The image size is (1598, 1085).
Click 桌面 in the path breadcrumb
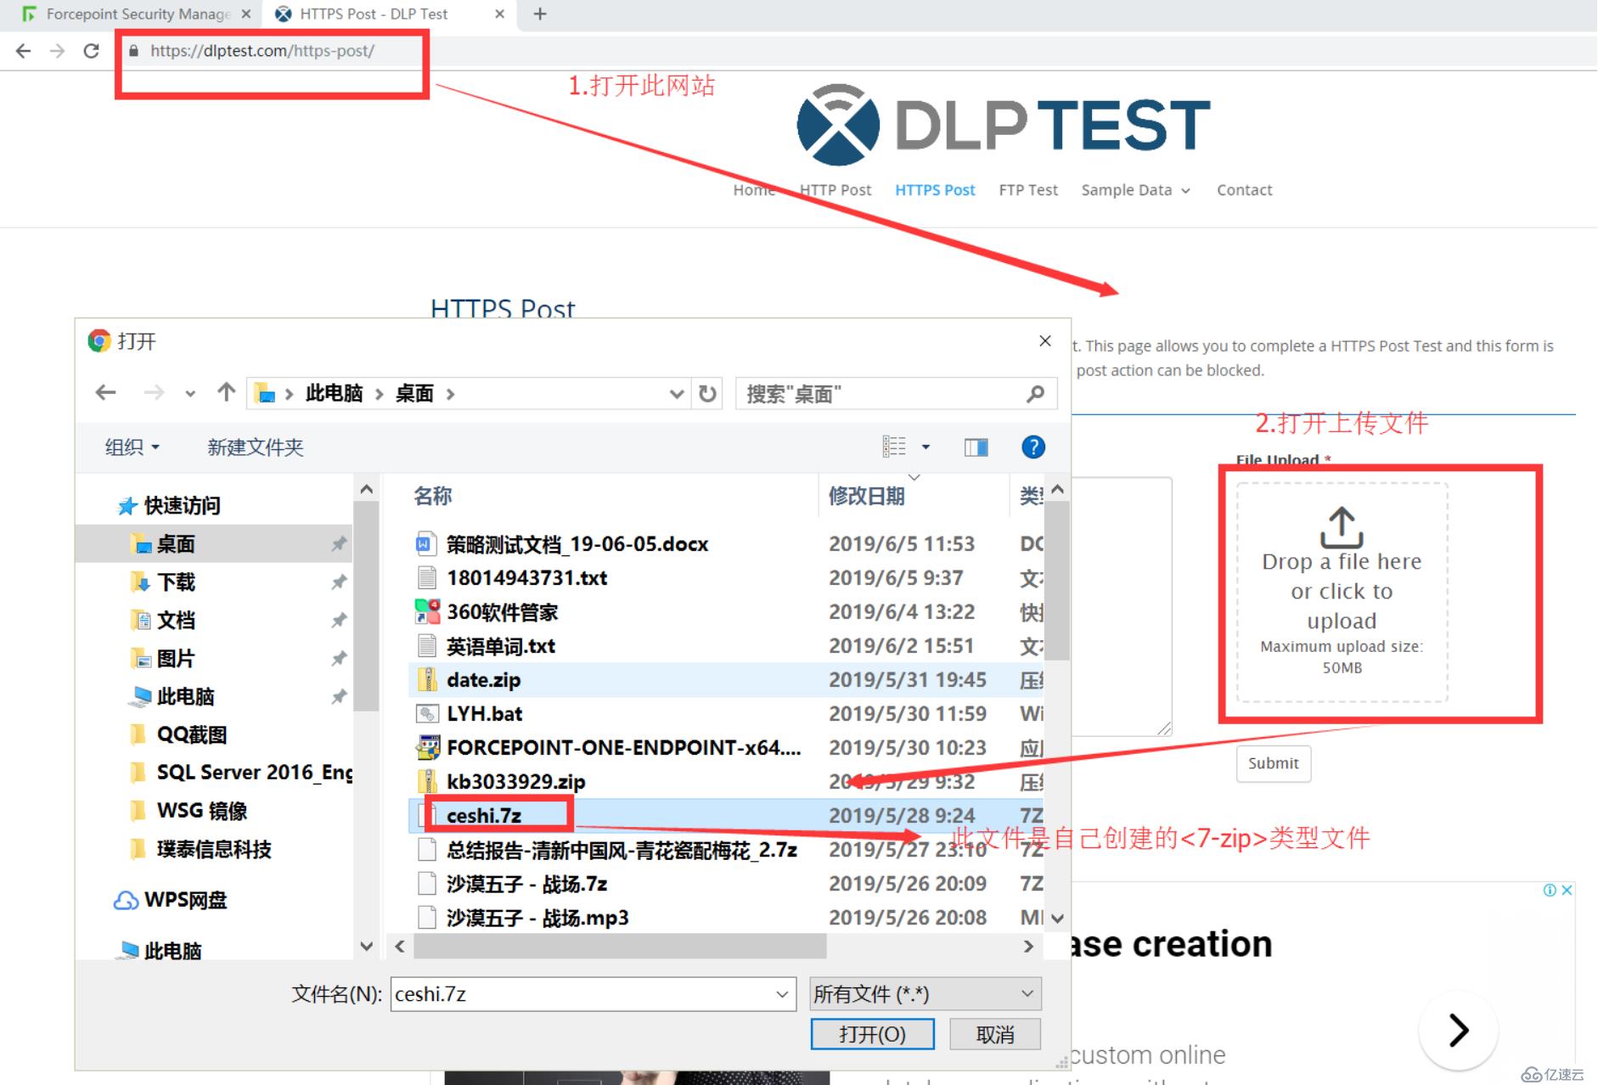tap(414, 393)
